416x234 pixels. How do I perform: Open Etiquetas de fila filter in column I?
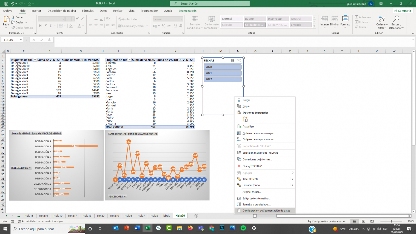tap(130, 60)
